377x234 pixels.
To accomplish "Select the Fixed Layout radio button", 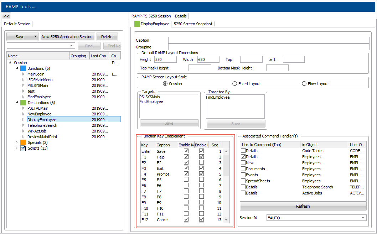I will (234, 84).
